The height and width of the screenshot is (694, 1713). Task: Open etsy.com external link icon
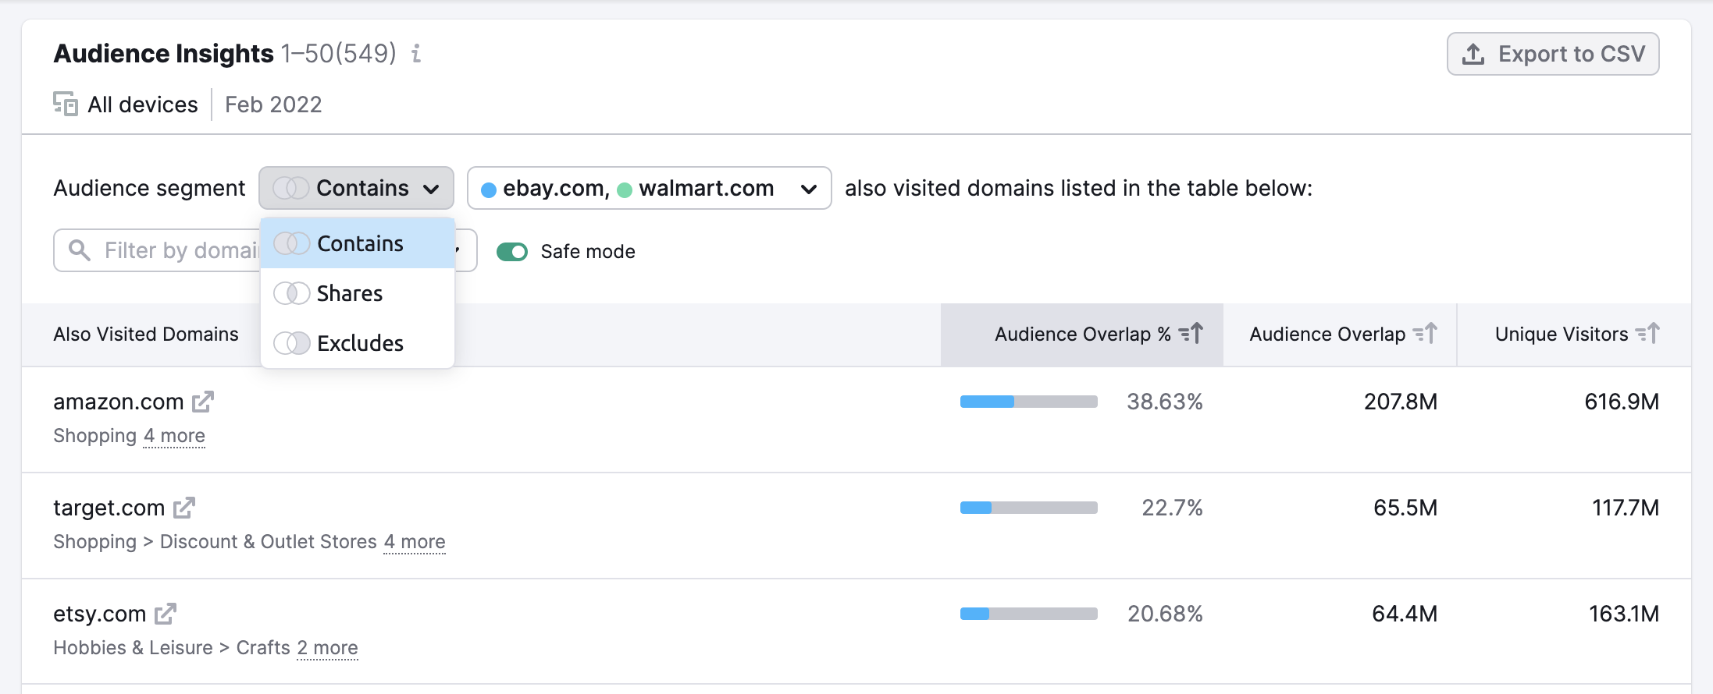[x=166, y=614]
